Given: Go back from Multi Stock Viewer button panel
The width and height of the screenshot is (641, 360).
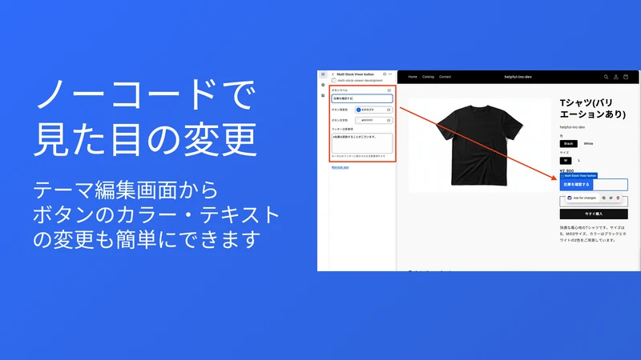Looking at the screenshot, I should 333,74.
